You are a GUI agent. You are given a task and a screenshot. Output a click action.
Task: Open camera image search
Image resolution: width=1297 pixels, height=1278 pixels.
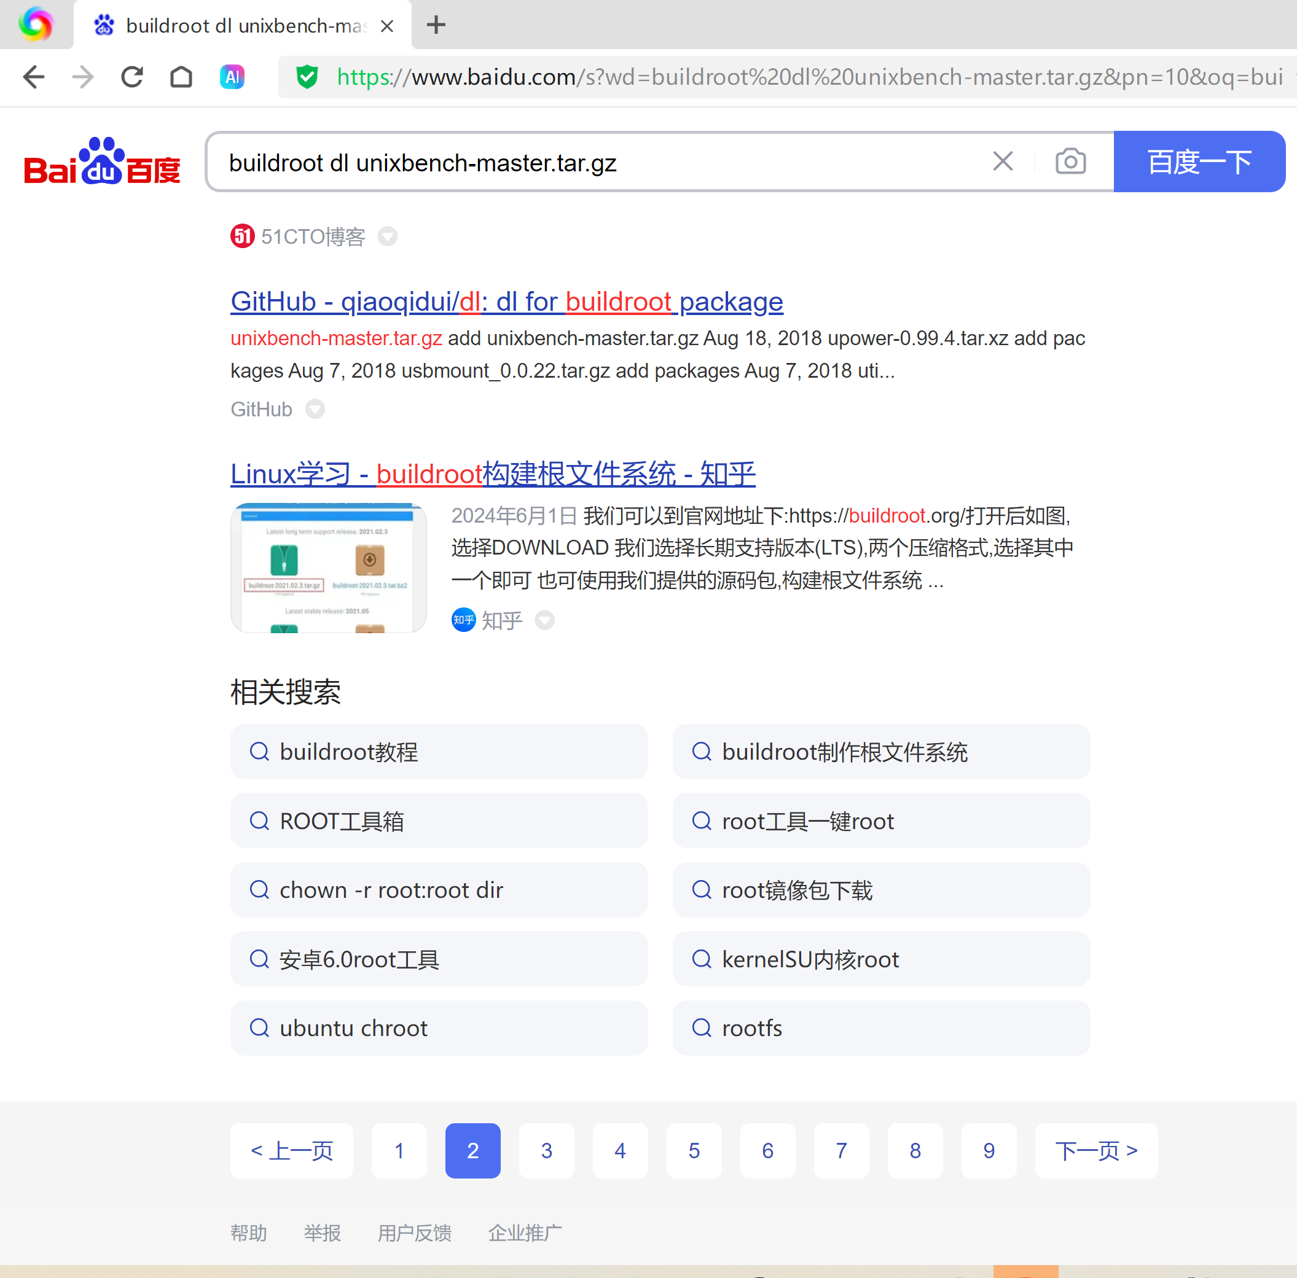coord(1070,162)
